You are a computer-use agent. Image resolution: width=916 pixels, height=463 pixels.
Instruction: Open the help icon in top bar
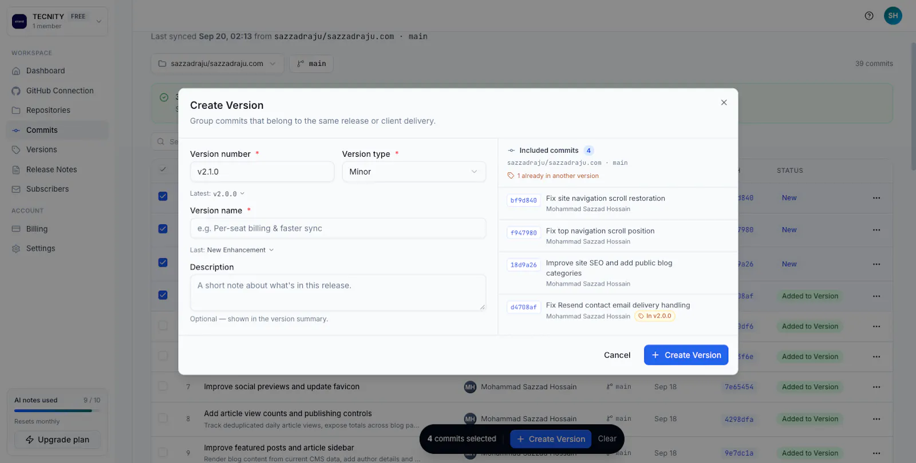[869, 15]
